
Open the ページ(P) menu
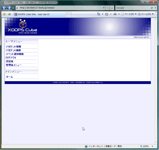129,14
